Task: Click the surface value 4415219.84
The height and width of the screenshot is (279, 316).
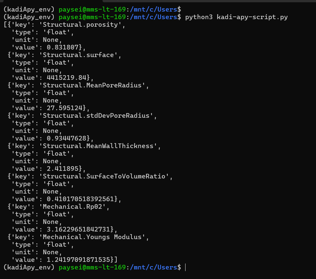Action: coord(67,78)
